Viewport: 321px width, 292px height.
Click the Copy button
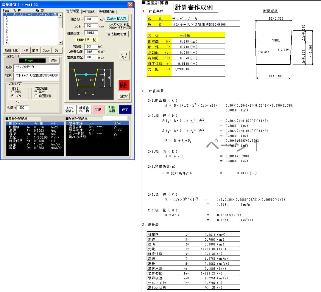46,51
